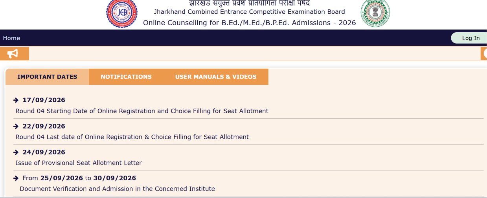This screenshot has width=487, height=198.
Task: Click arrow icon beside From 25/09/2026
Action: pyautogui.click(x=16, y=178)
